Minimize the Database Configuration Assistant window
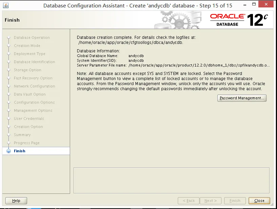The width and height of the screenshot is (277, 209). (x=245, y=5)
